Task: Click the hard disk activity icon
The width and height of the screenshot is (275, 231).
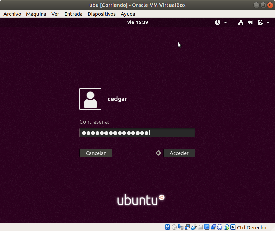Action: pyautogui.click(x=168, y=227)
